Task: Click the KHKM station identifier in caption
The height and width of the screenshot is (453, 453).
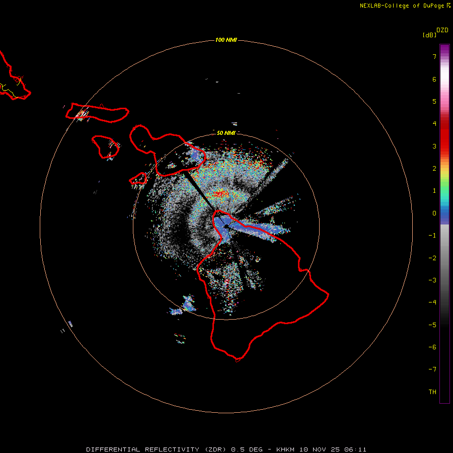Action: (285, 449)
